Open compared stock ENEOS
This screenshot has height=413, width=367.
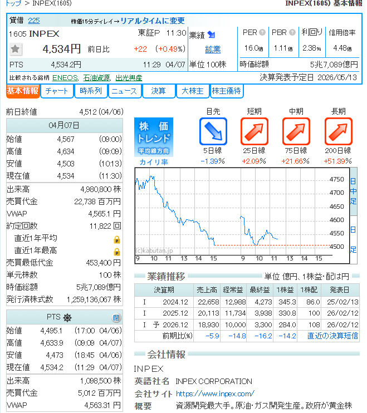coord(65,78)
